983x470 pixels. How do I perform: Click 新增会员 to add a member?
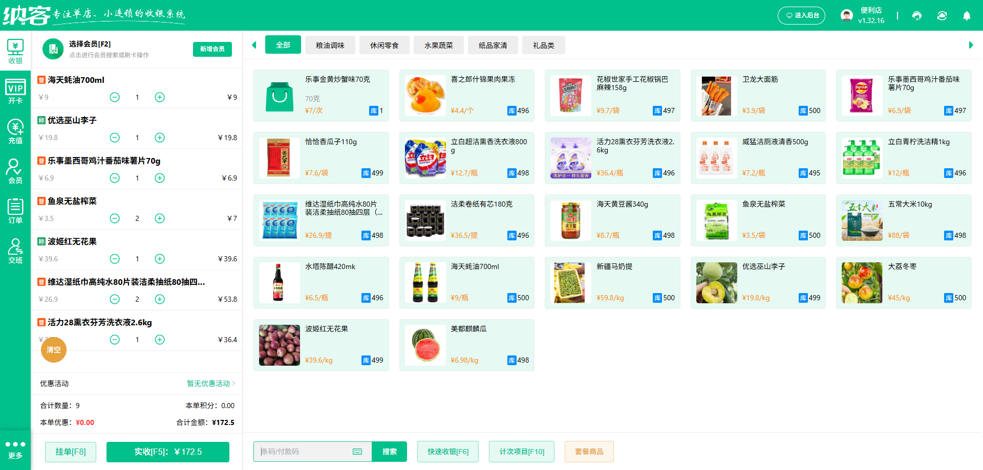pyautogui.click(x=212, y=49)
